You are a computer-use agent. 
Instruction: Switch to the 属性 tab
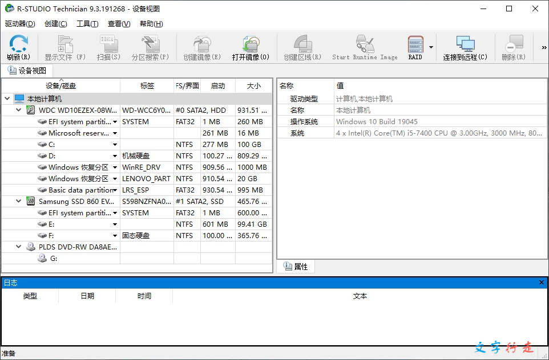[x=296, y=267]
